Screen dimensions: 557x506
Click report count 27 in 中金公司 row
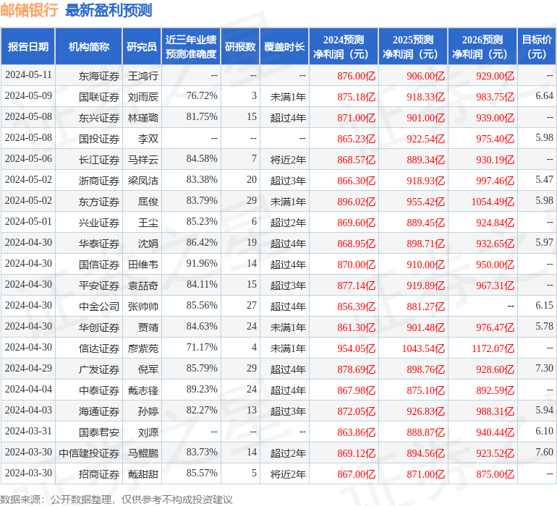click(x=252, y=305)
